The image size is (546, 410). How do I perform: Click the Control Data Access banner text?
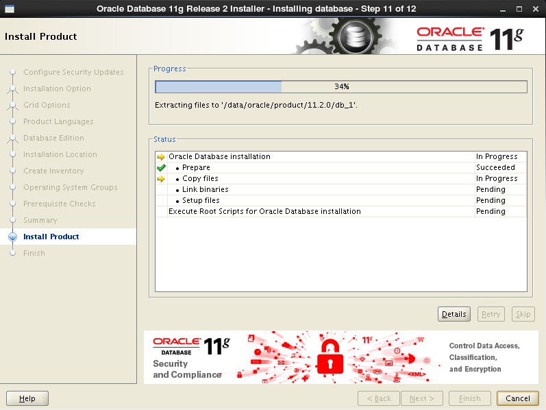coord(484,357)
